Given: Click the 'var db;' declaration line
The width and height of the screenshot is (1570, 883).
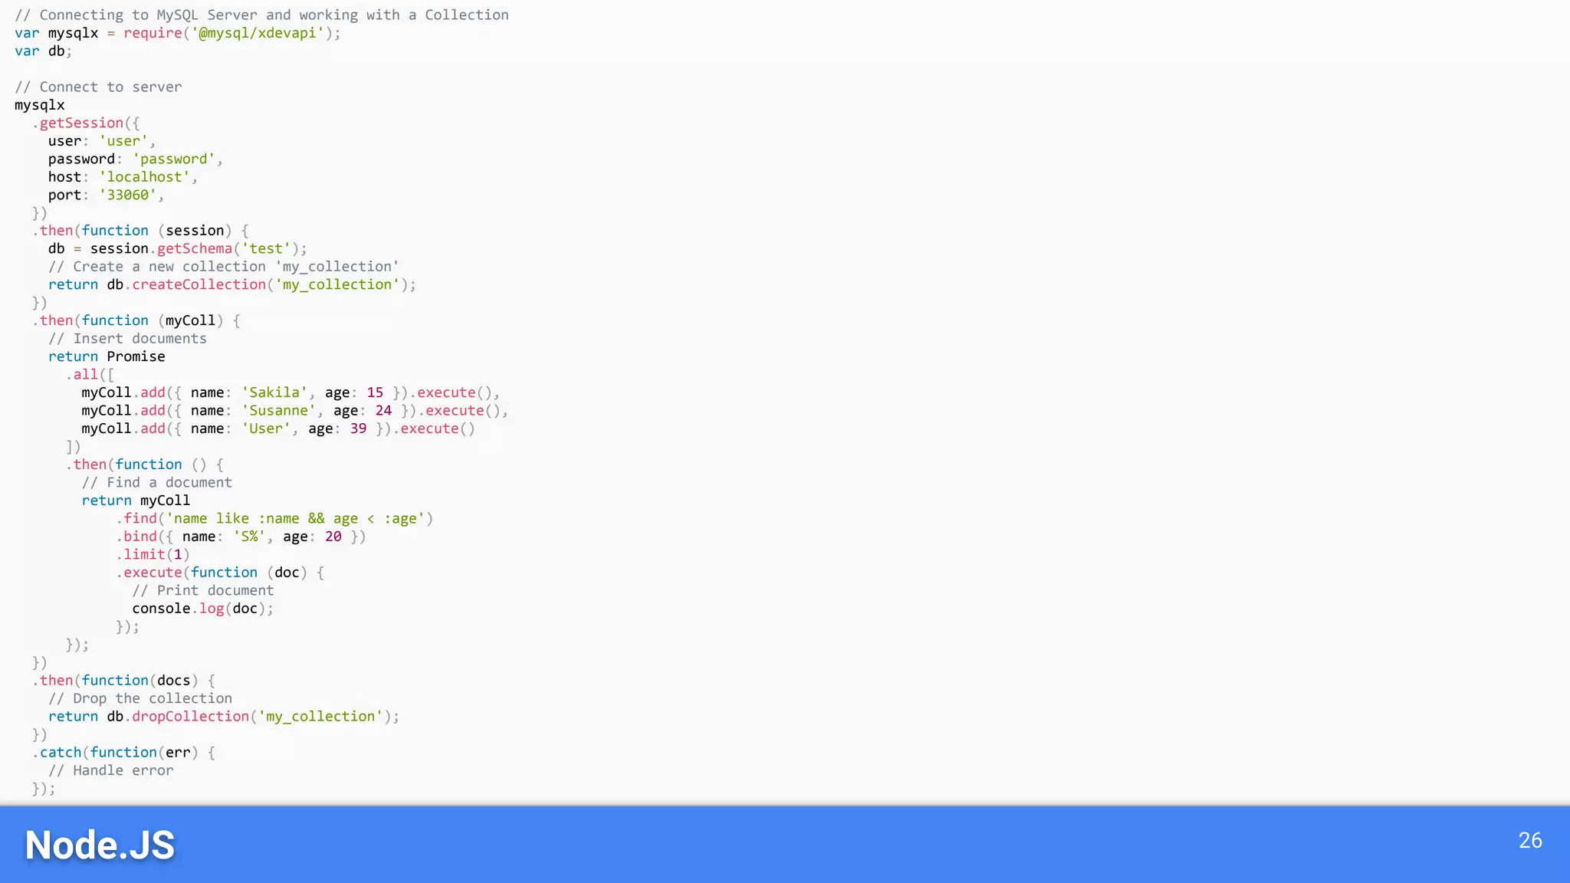Looking at the screenshot, I should [x=43, y=51].
